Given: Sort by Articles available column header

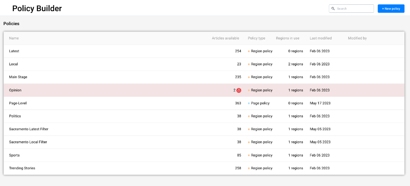Looking at the screenshot, I should [225, 38].
